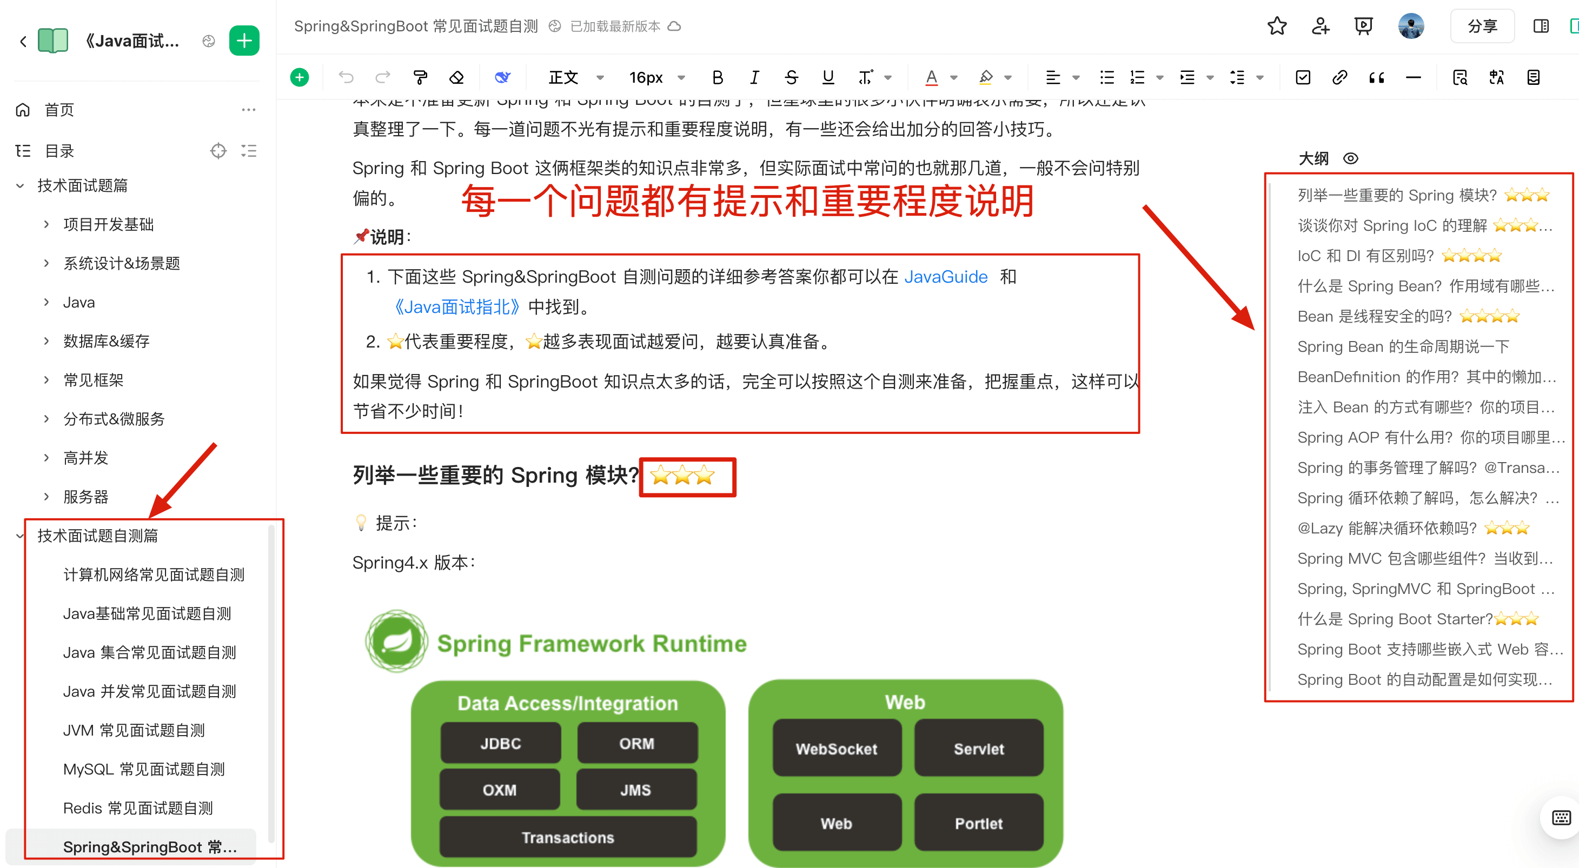Open find and replace icon
Image resolution: width=1579 pixels, height=868 pixels.
click(x=1461, y=78)
